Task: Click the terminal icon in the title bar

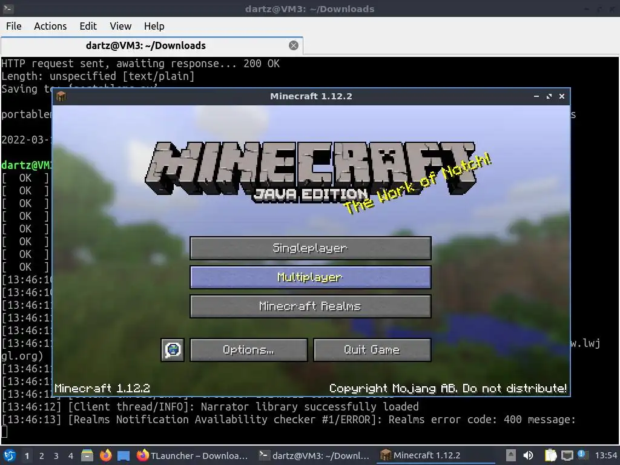Action: pyautogui.click(x=8, y=8)
